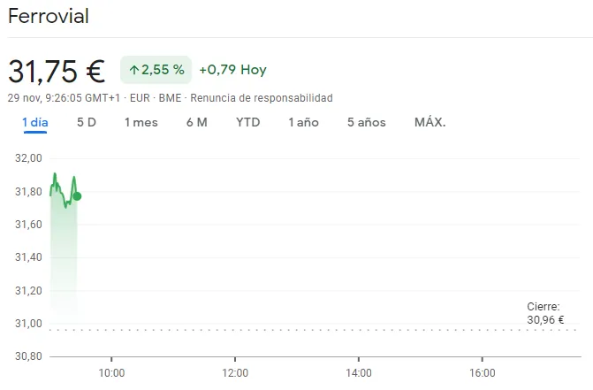View the '5 años' chart range

click(367, 122)
